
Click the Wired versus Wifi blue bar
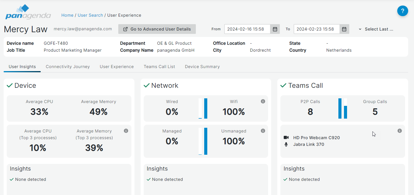pos(206,108)
